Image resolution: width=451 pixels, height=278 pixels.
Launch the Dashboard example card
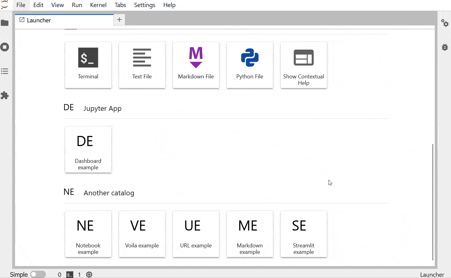88,150
